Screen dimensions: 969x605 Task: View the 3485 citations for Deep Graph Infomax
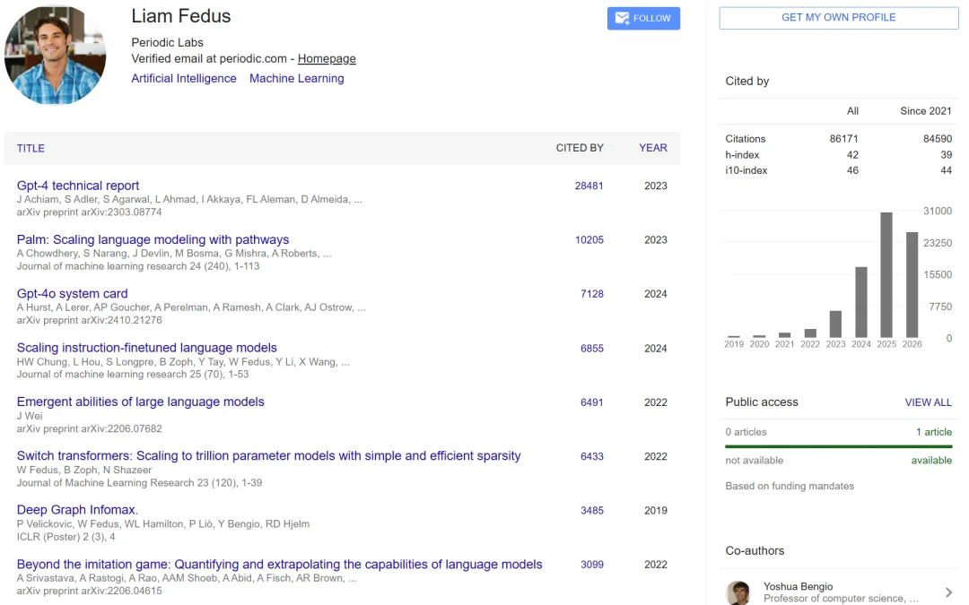click(592, 511)
